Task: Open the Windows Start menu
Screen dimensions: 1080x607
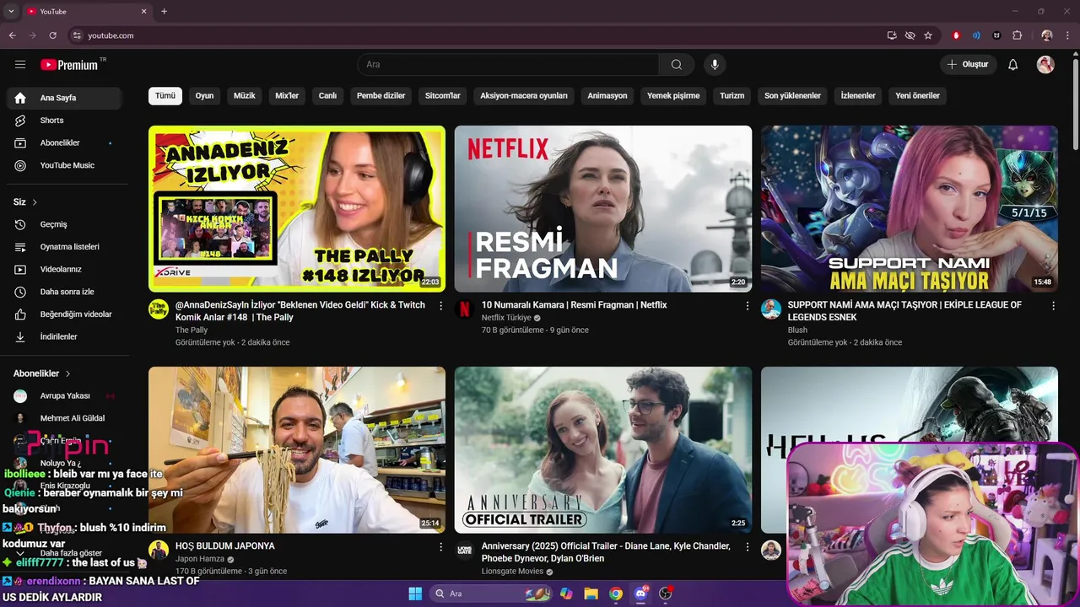Action: point(415,594)
